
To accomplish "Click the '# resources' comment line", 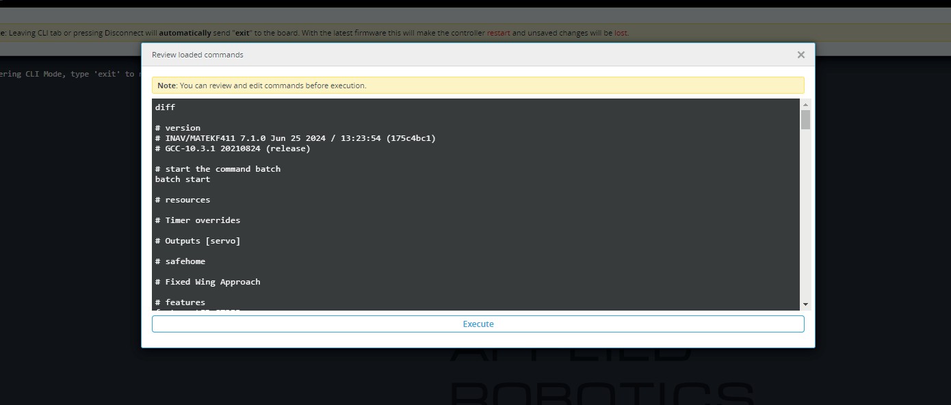I will point(183,200).
